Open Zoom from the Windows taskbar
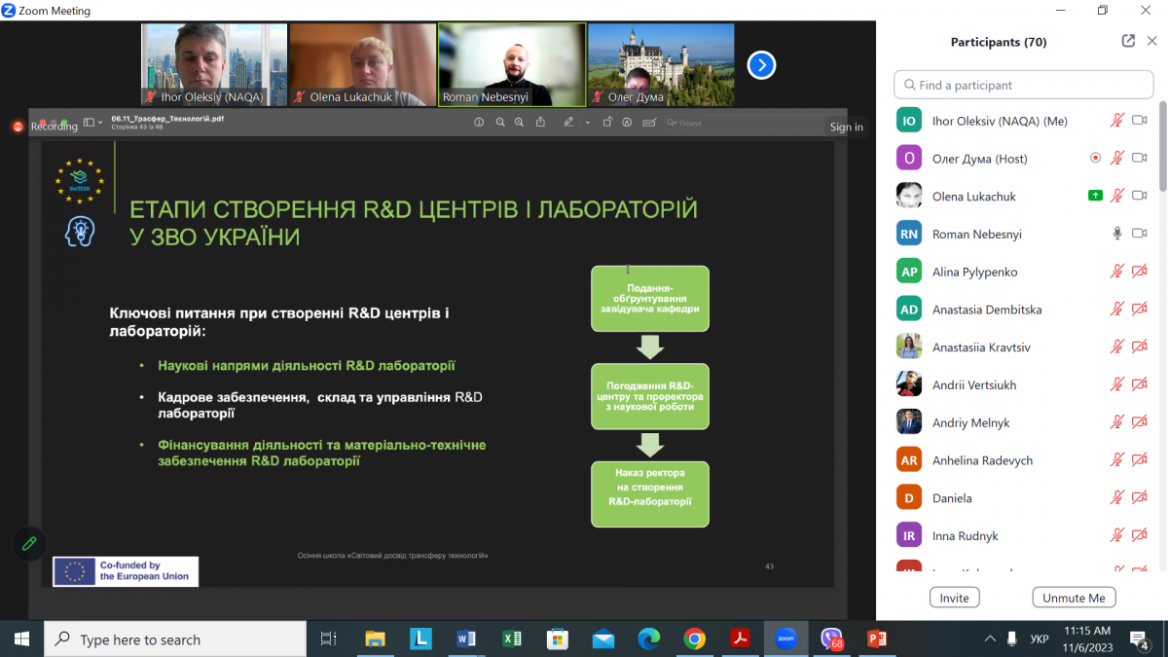The height and width of the screenshot is (657, 1168). (785, 639)
